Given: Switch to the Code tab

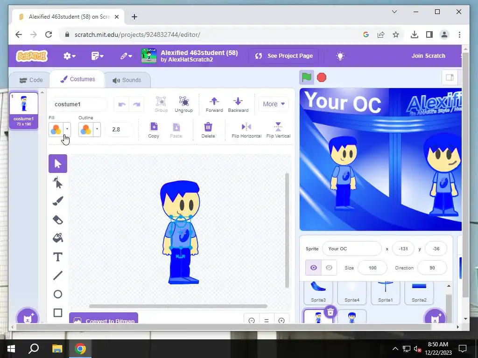Looking at the screenshot, I should (x=31, y=80).
